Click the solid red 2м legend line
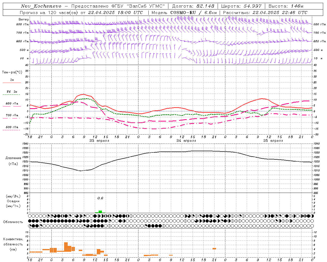This screenshot has width=327, height=262. [12, 83]
